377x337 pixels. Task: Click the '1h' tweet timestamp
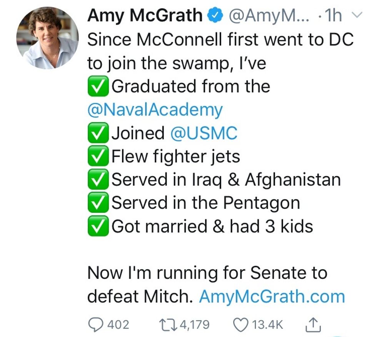[x=334, y=16]
